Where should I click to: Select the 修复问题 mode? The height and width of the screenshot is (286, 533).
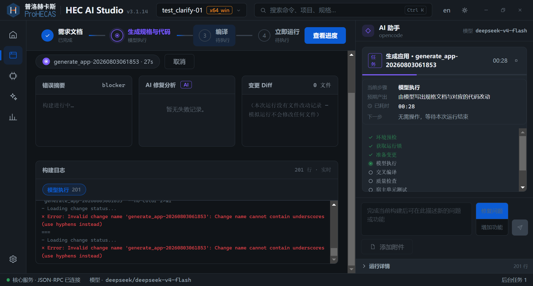point(492,211)
